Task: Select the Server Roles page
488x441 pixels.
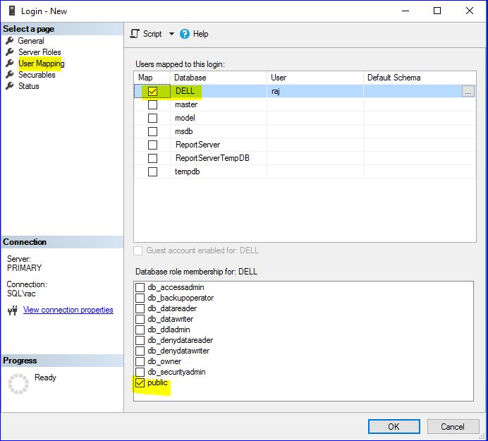Action: pyautogui.click(x=39, y=52)
